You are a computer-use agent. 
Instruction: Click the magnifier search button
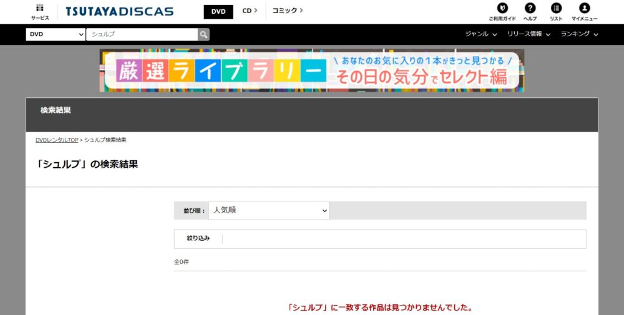click(203, 34)
